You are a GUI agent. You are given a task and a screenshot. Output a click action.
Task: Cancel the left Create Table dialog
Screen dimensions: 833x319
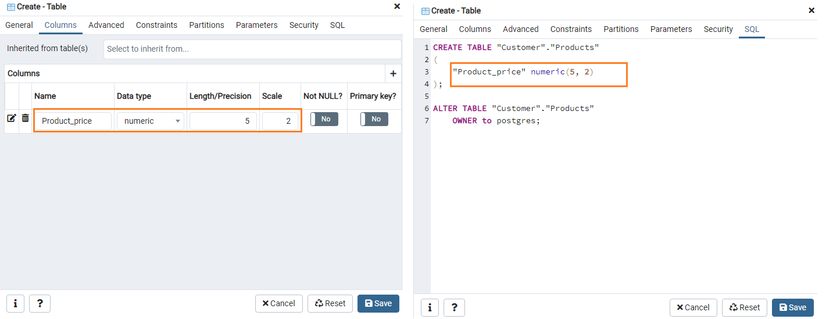click(x=279, y=303)
